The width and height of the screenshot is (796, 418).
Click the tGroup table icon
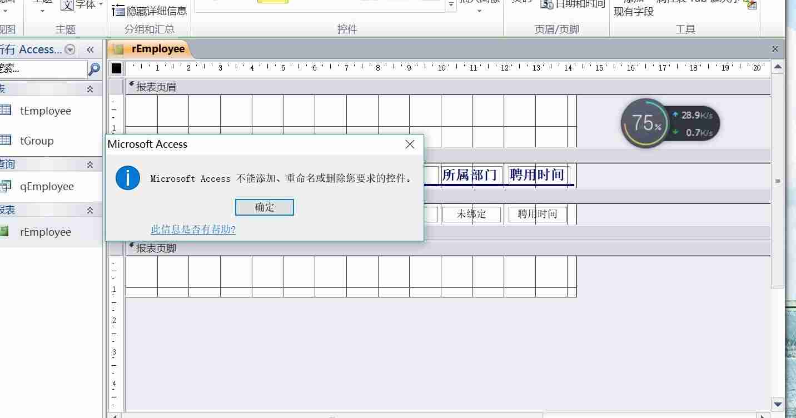5,140
